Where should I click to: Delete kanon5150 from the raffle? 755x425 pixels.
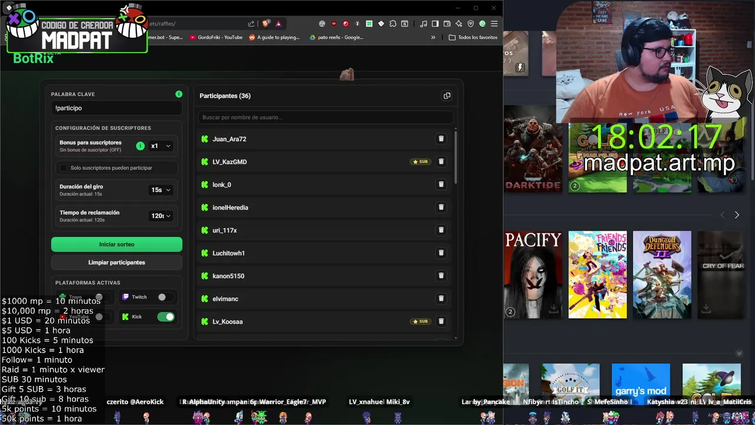coord(441,276)
